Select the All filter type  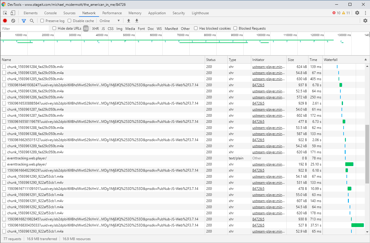86,28
